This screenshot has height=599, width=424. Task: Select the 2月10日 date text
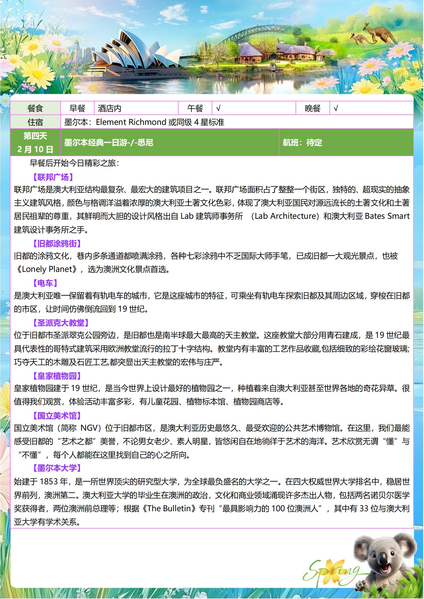(35, 149)
